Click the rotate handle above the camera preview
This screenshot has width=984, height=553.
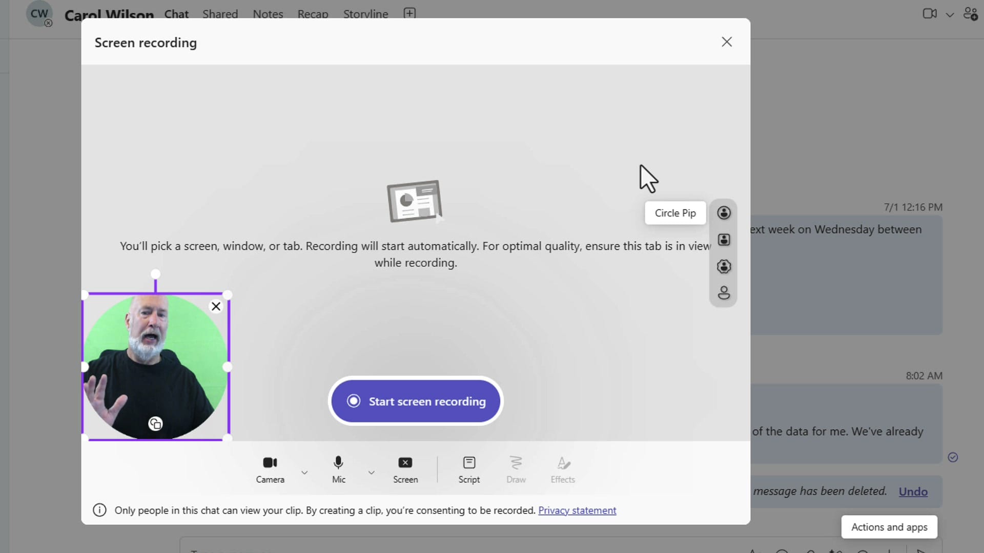point(155,274)
